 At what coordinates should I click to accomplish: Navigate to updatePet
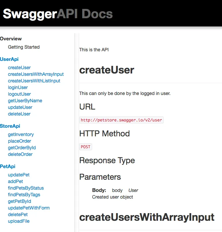tap(19, 175)
